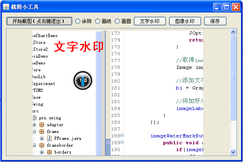
Task: Click the frameborder package icon
Action: (x=42, y=145)
